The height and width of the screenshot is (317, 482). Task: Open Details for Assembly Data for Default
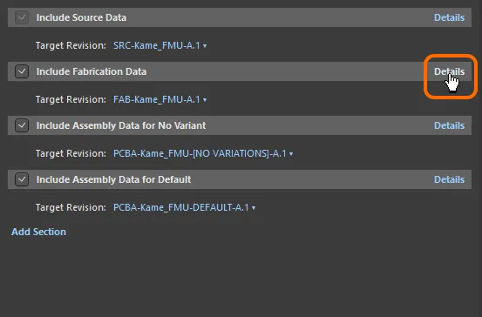coord(449,179)
